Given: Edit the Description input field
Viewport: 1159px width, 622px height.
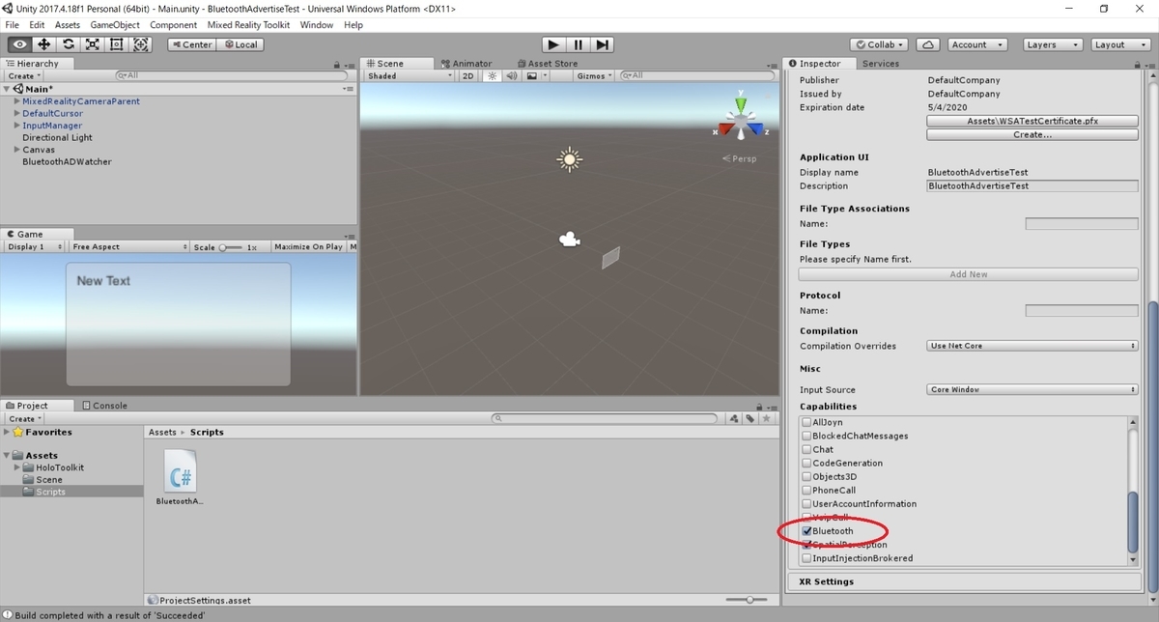Looking at the screenshot, I should pos(1032,185).
